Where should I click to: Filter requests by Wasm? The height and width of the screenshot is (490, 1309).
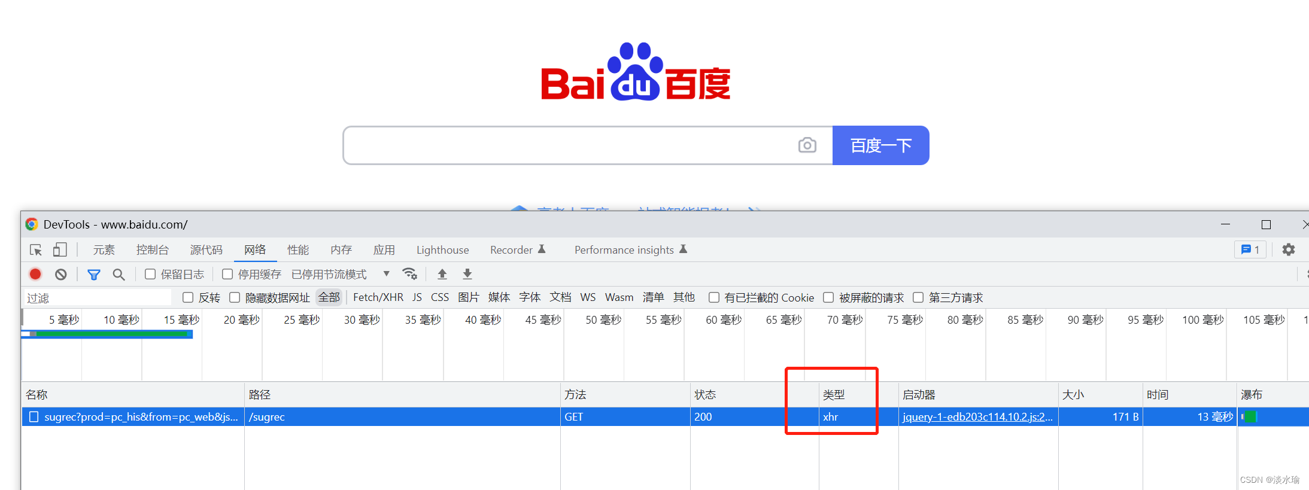coord(619,297)
